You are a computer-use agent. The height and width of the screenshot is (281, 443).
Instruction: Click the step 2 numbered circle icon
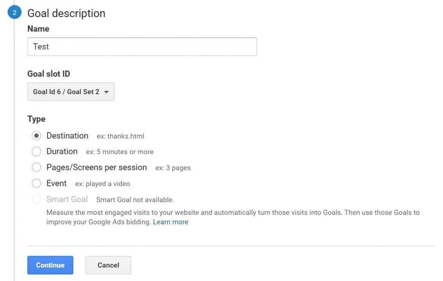pos(14,13)
